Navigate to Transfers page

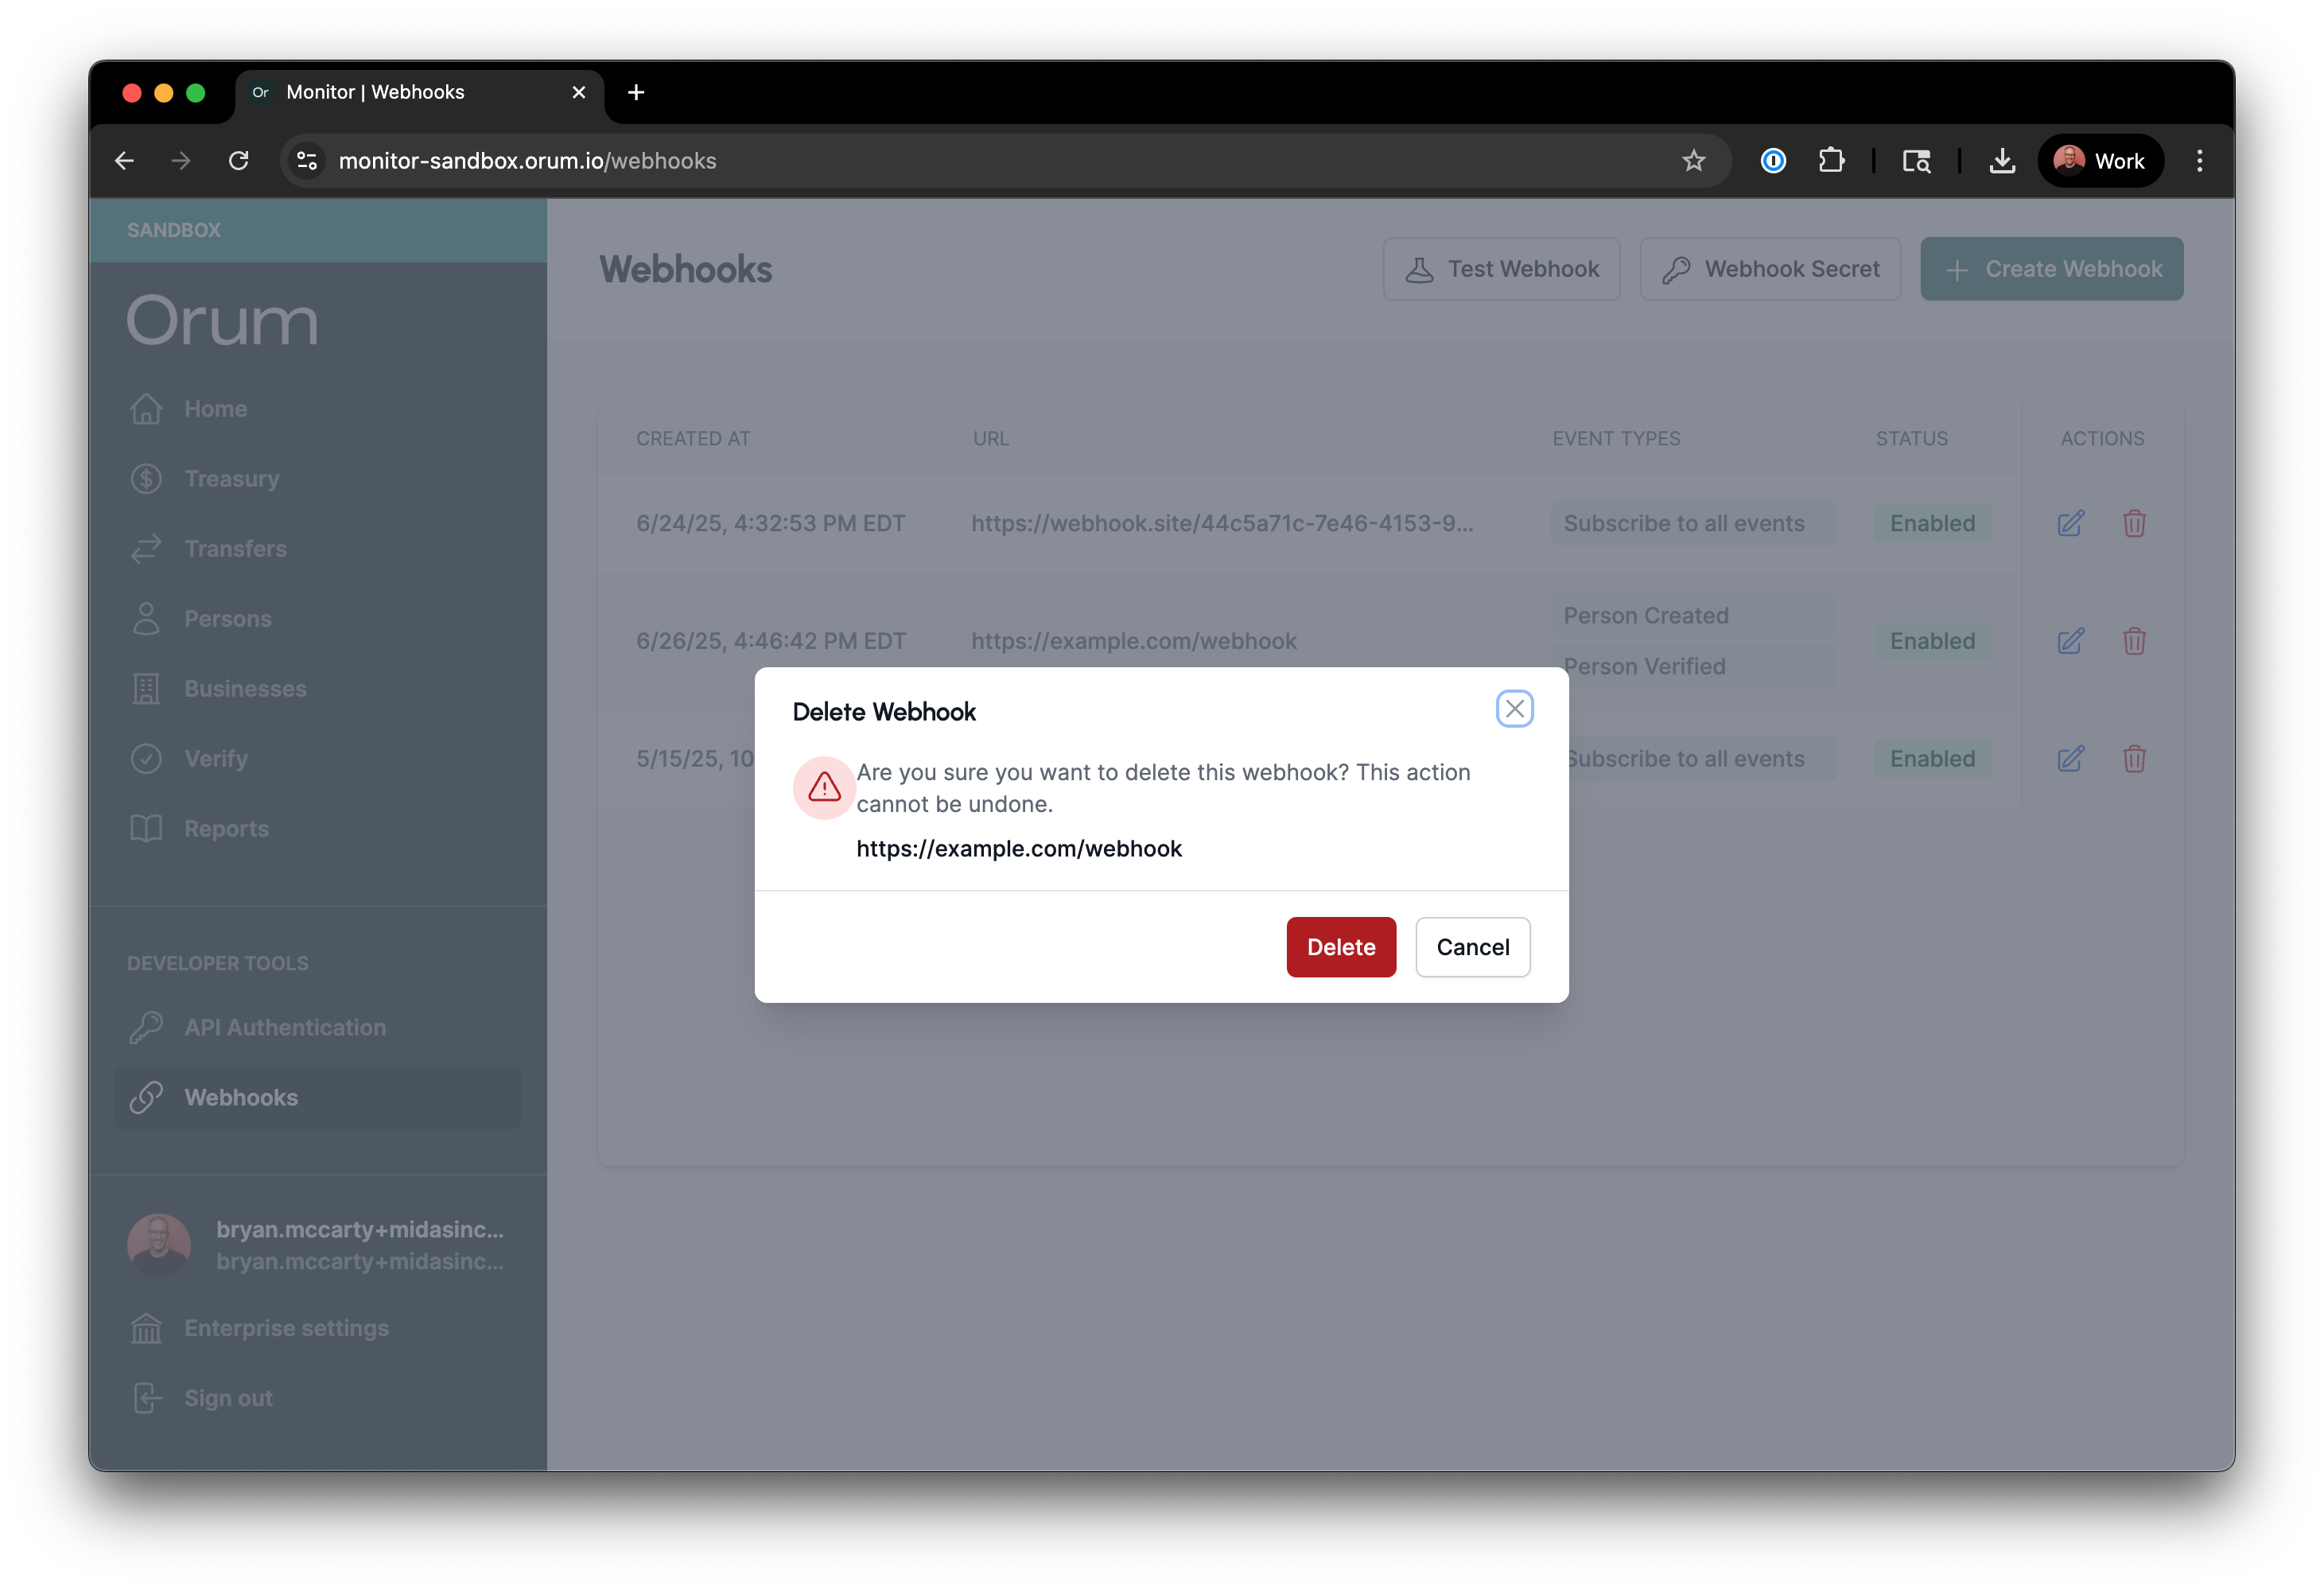[235, 549]
